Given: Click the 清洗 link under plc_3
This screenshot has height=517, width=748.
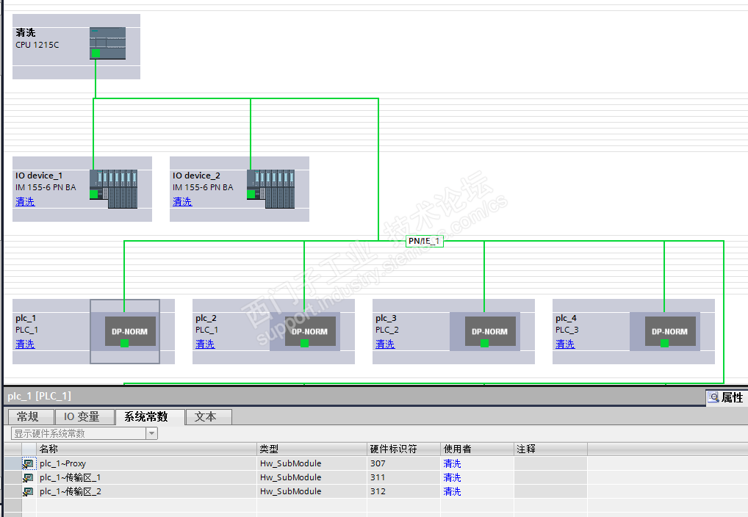Looking at the screenshot, I should coord(385,344).
